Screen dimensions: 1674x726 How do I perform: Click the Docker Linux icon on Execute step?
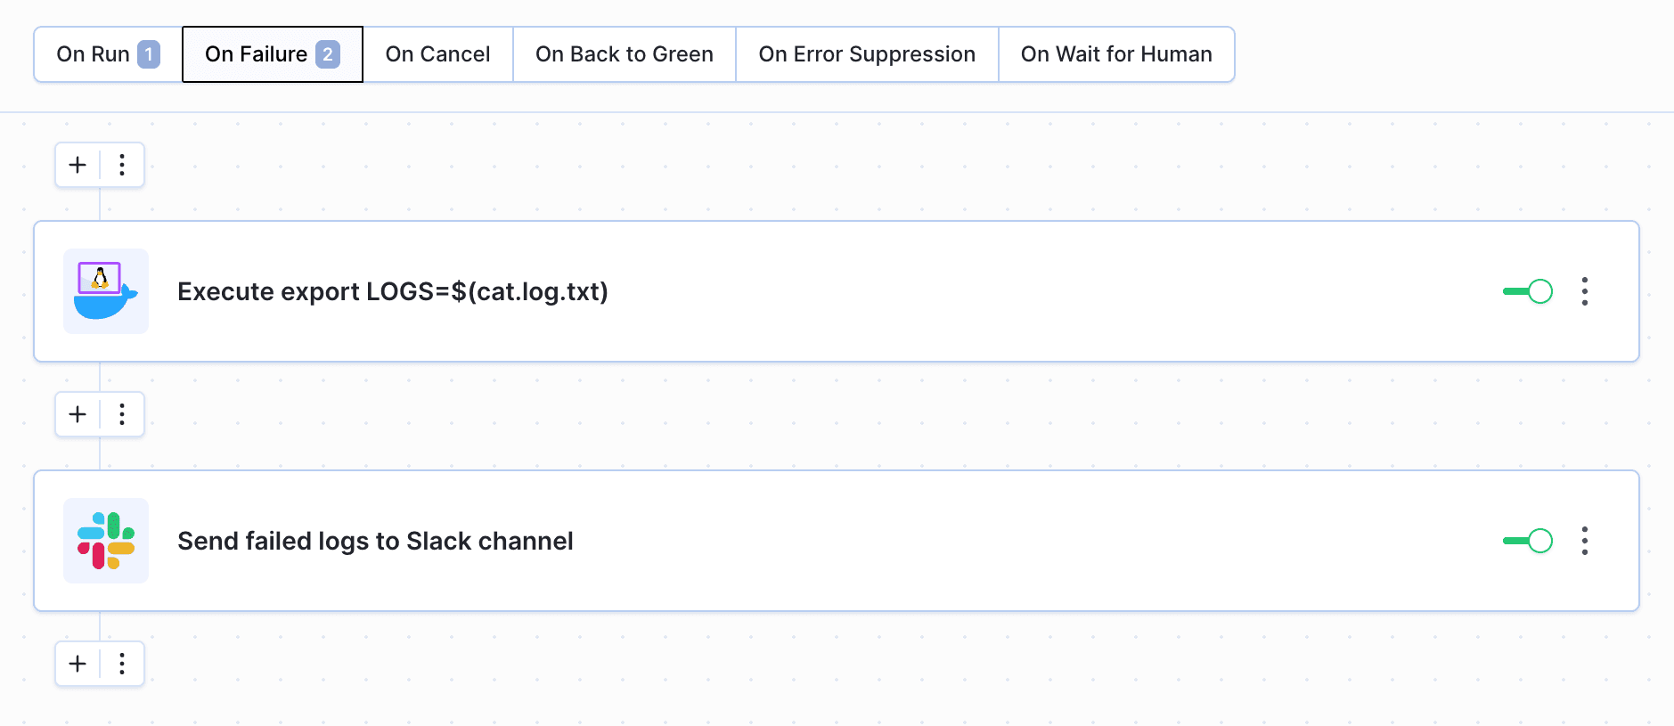[x=105, y=291]
